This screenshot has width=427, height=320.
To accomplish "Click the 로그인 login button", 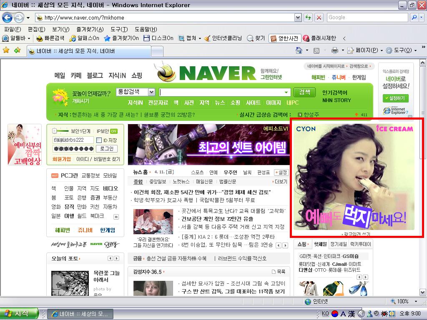I will pyautogui.click(x=107, y=149).
